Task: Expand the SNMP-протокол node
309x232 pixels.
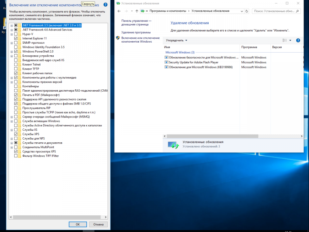Action: tap(12, 43)
